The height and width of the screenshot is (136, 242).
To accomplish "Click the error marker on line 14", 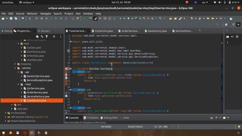I will 66,75.
